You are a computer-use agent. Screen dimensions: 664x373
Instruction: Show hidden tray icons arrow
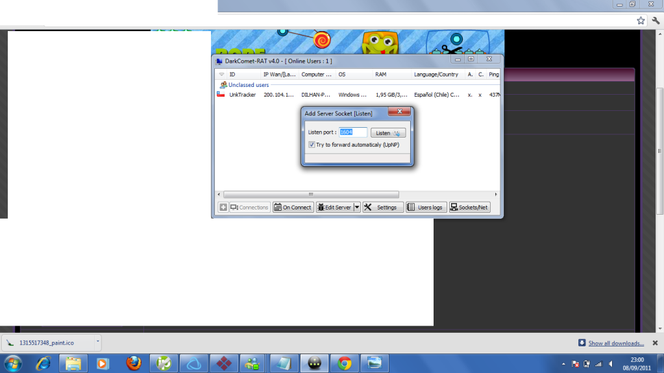pyautogui.click(x=563, y=364)
